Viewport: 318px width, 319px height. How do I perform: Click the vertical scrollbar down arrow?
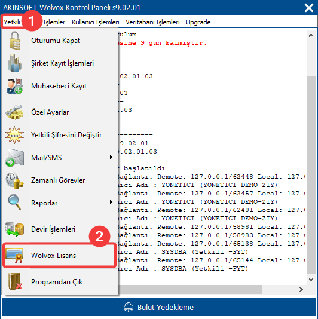311,280
